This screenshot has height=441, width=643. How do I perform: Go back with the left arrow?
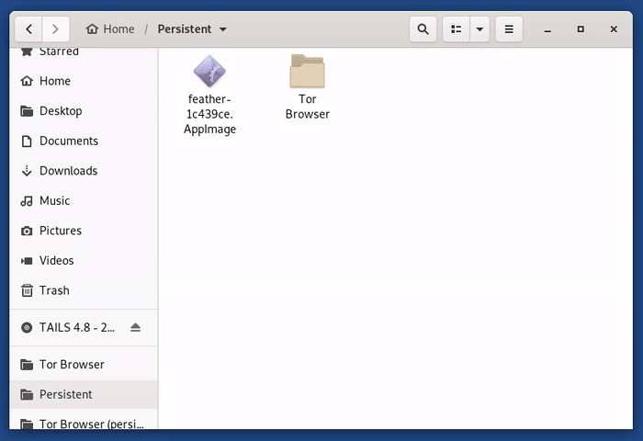pyautogui.click(x=30, y=29)
